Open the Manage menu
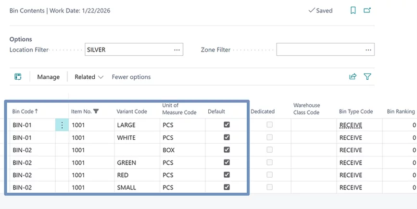 (48, 77)
